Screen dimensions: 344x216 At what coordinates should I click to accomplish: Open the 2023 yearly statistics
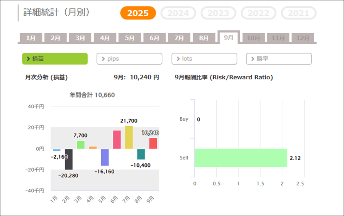click(x=218, y=13)
